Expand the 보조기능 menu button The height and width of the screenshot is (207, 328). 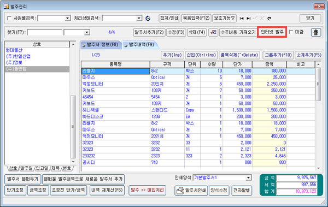(224, 18)
